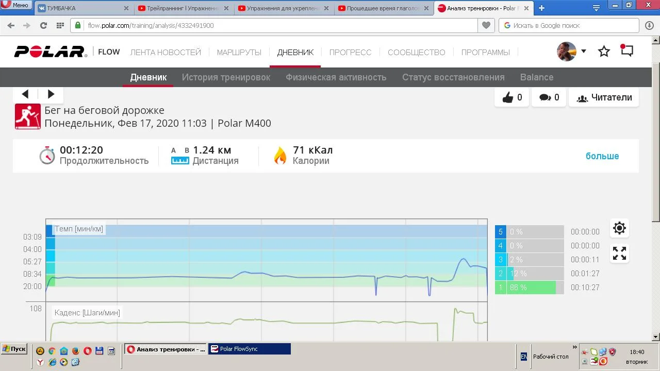Click the «Читатели» button
Image resolution: width=660 pixels, height=371 pixels.
click(x=604, y=97)
